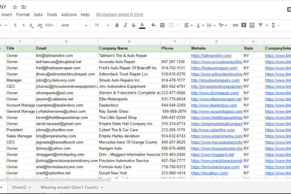Format as percent icon
291x194 pixels.
coord(23,25)
